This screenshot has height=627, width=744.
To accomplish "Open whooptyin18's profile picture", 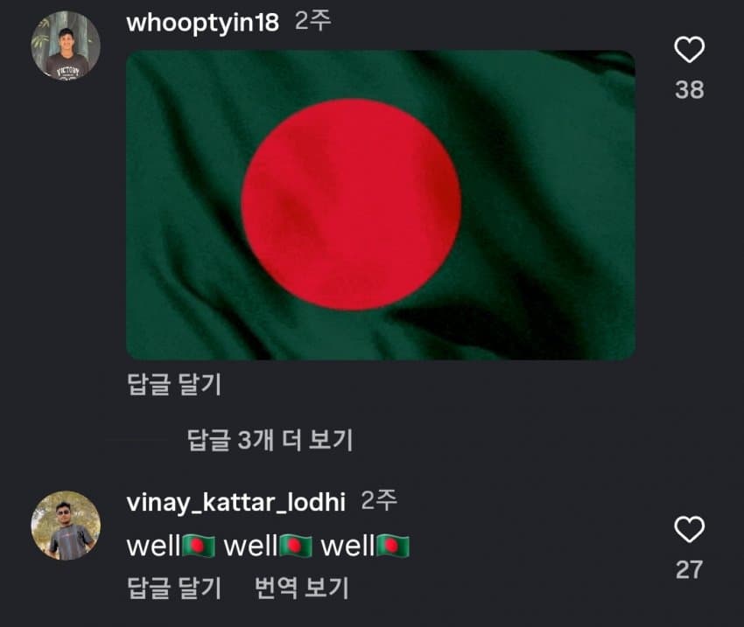I will [x=66, y=45].
